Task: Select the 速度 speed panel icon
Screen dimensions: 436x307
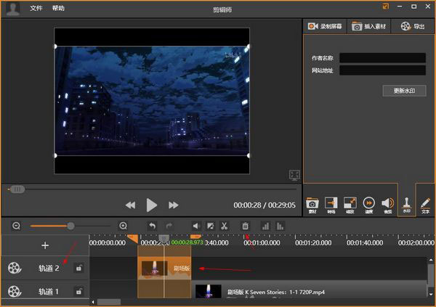Action: (x=368, y=205)
